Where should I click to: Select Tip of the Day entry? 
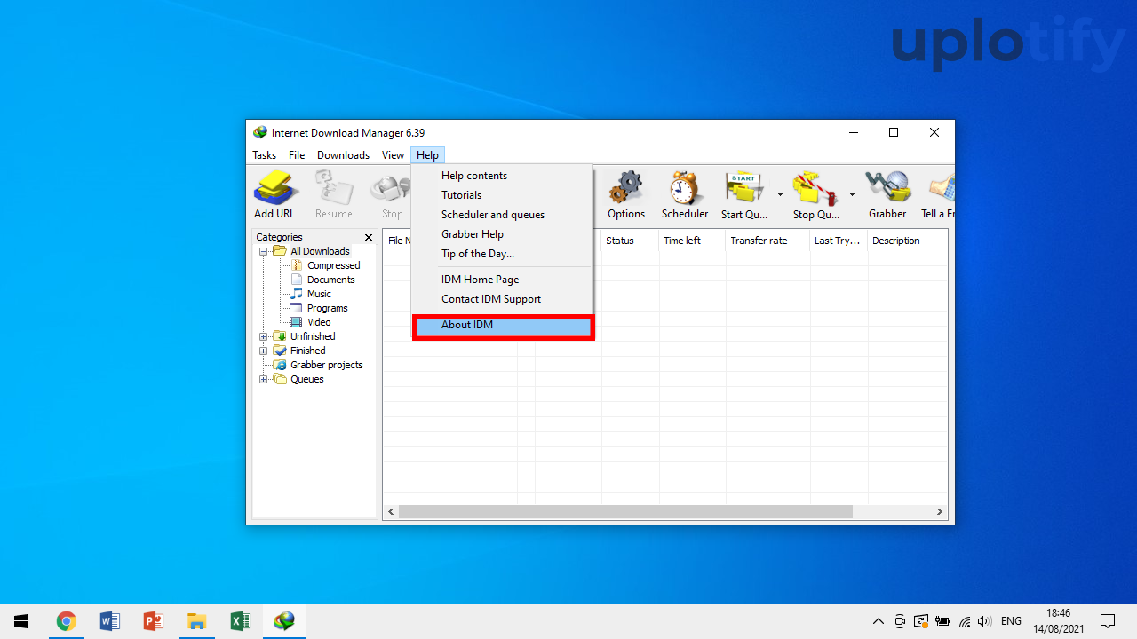[x=503, y=254]
